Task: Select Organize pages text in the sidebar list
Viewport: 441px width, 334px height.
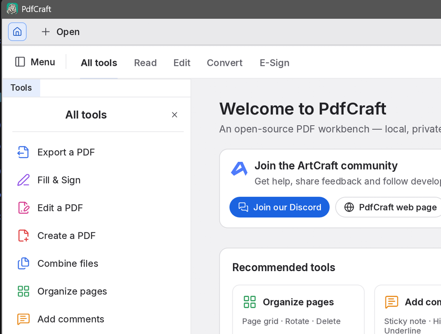Action: (x=72, y=291)
